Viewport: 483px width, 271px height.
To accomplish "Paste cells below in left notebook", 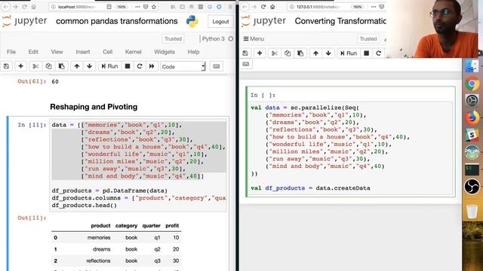I will tap(61, 66).
